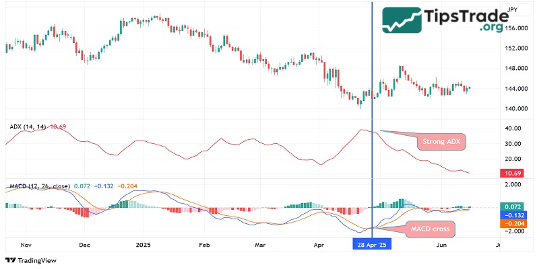
Task: Click the orange -0.204 signal value tag
Action: tap(513, 223)
